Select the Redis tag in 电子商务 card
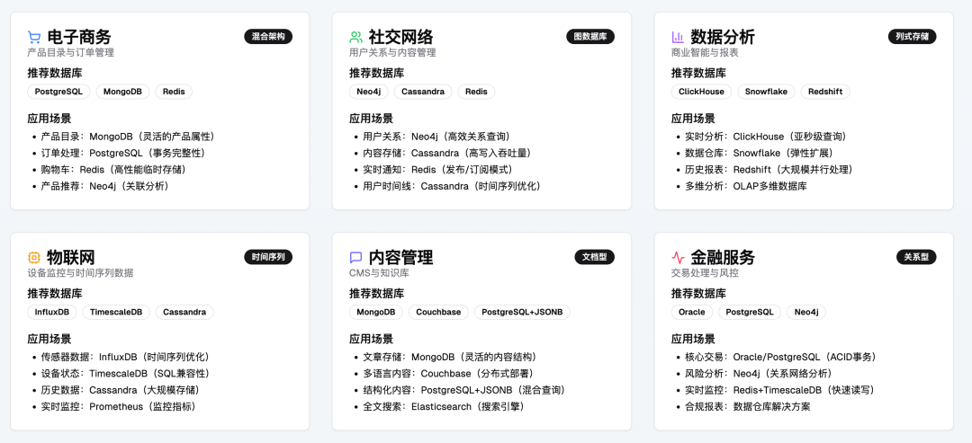This screenshot has height=443, width=972. click(x=175, y=92)
